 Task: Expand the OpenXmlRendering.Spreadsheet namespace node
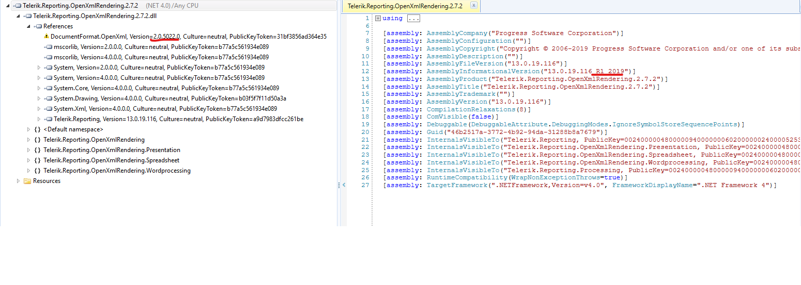[28, 160]
